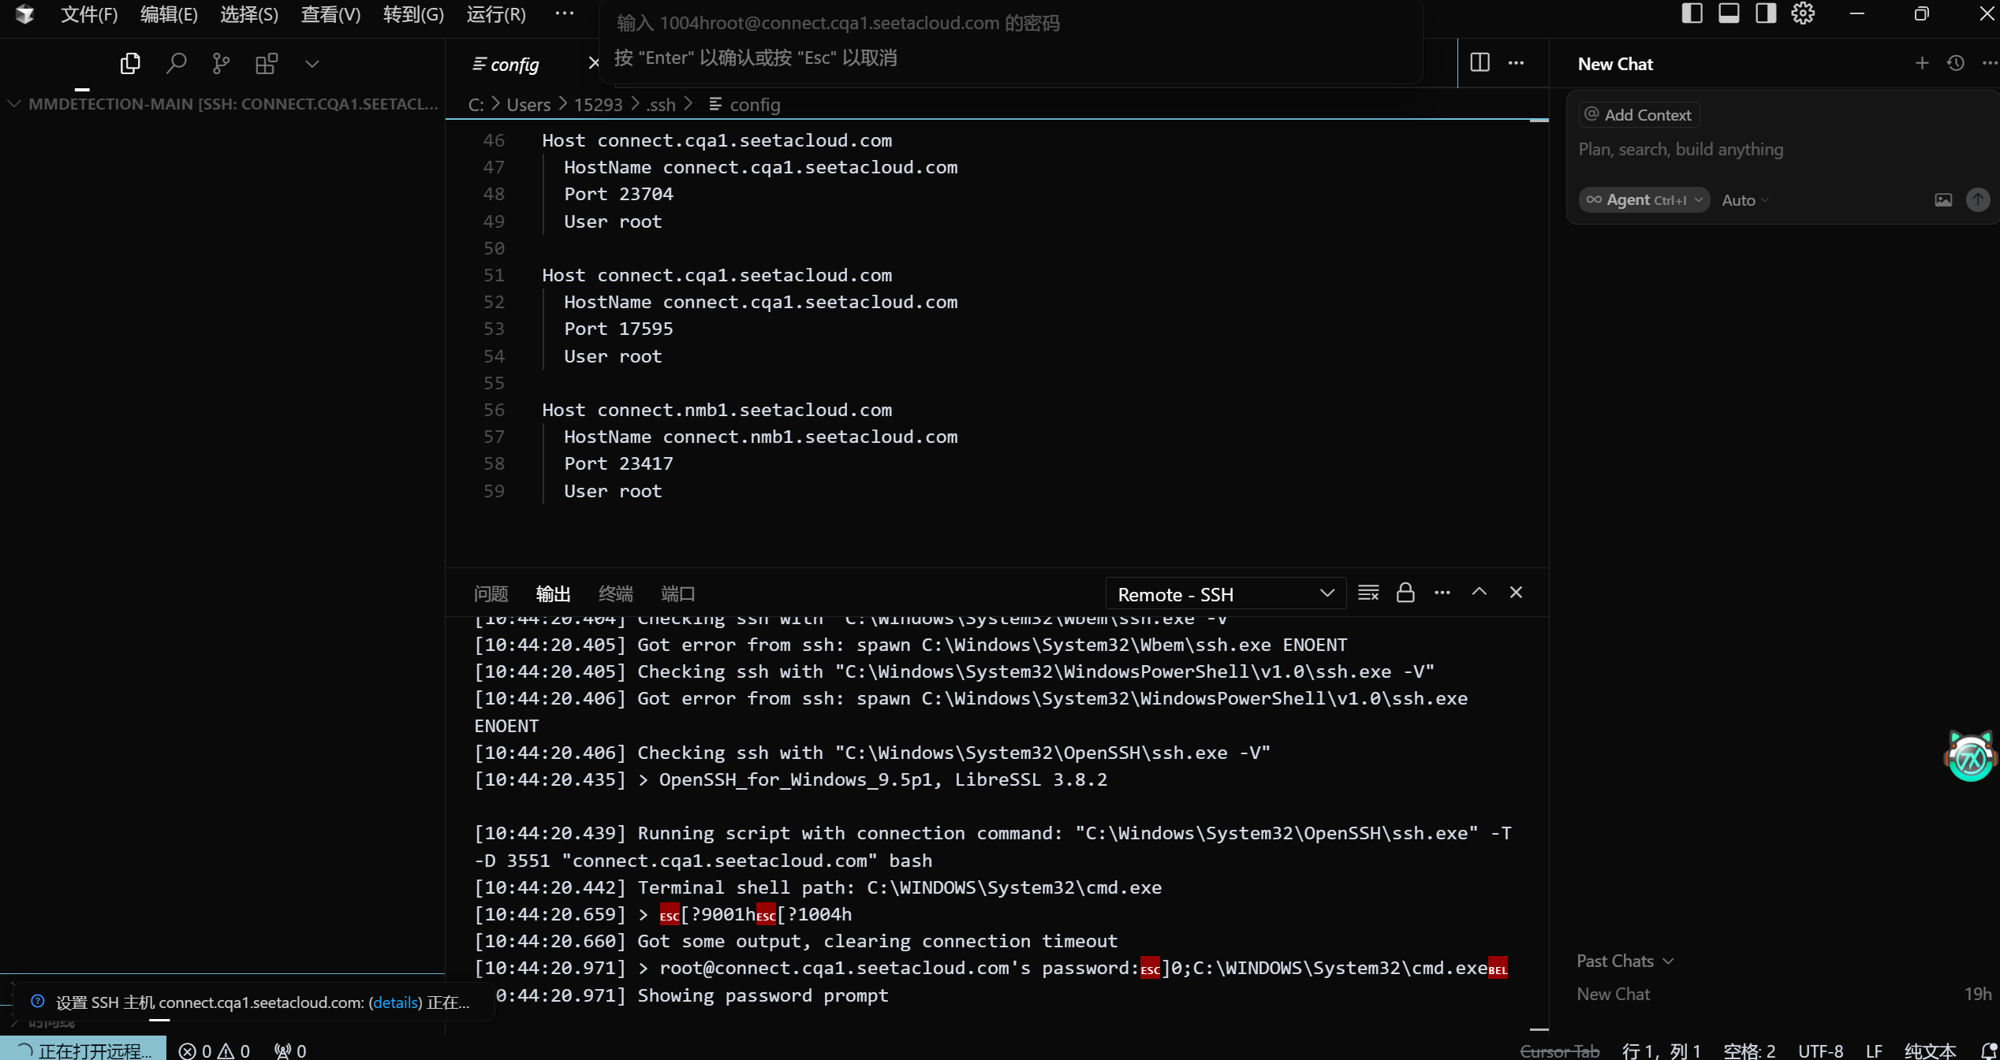Open the Agent mode dropdown

(x=1644, y=200)
